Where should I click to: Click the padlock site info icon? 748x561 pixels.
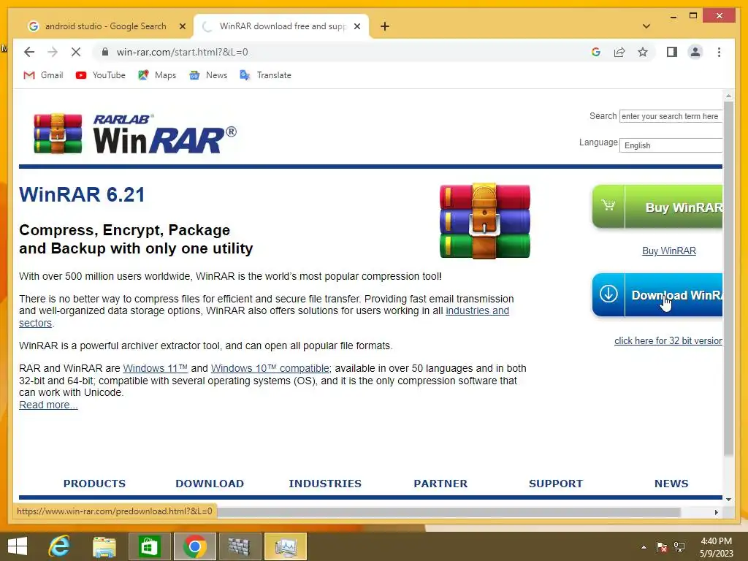[105, 52]
